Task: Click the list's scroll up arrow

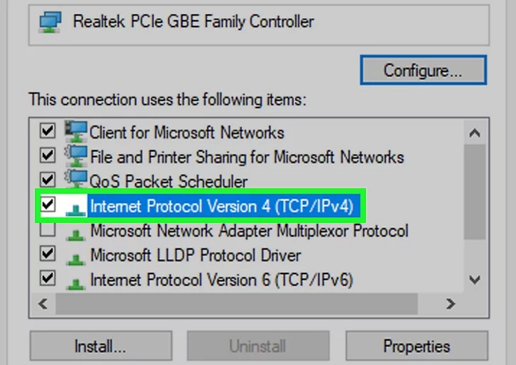Action: [x=475, y=133]
